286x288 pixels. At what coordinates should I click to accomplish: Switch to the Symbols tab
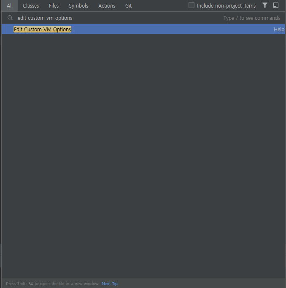coord(78,5)
